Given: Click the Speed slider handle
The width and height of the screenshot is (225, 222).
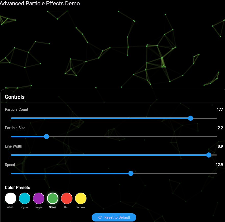Looking at the screenshot, I should (x=131, y=173).
